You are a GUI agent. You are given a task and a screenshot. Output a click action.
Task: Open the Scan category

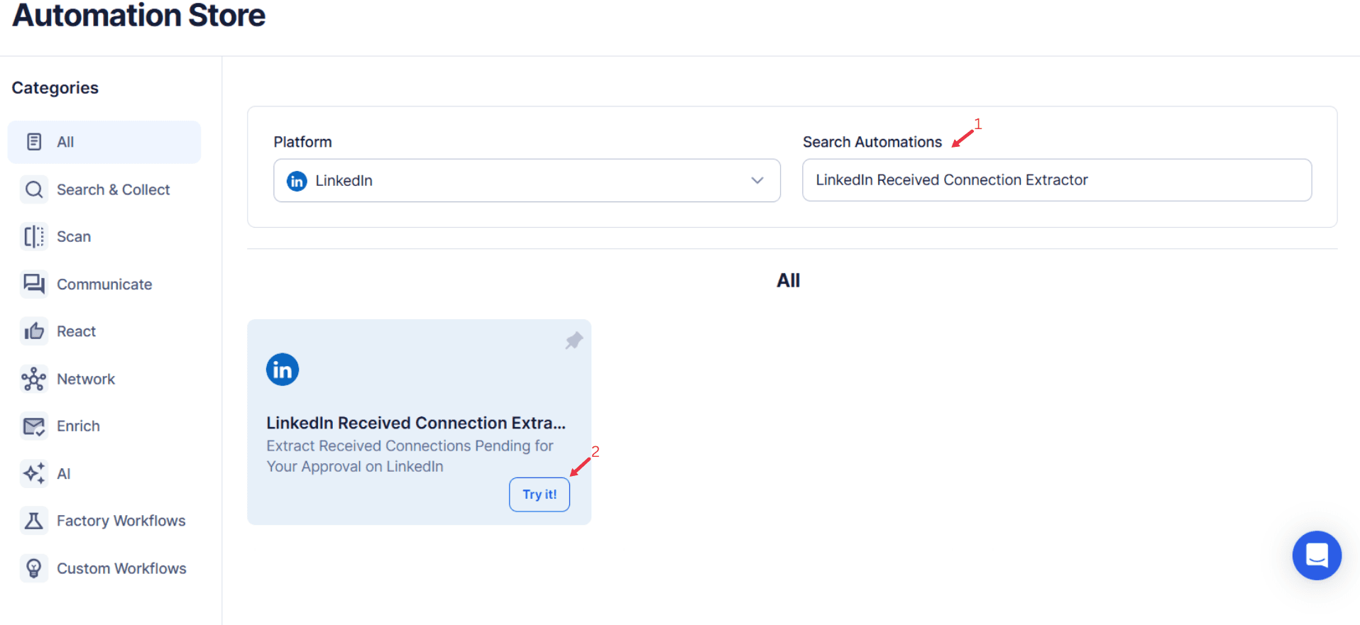(x=73, y=236)
